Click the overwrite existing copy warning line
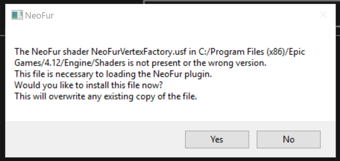The image size is (340, 161). coord(105,98)
